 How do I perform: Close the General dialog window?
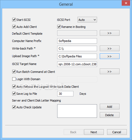pos(126,3)
